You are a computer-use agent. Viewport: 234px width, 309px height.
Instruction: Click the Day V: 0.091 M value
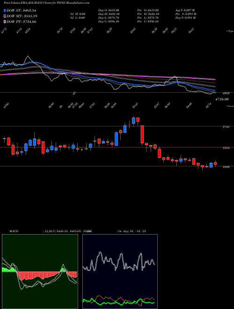pyautogui.click(x=186, y=18)
